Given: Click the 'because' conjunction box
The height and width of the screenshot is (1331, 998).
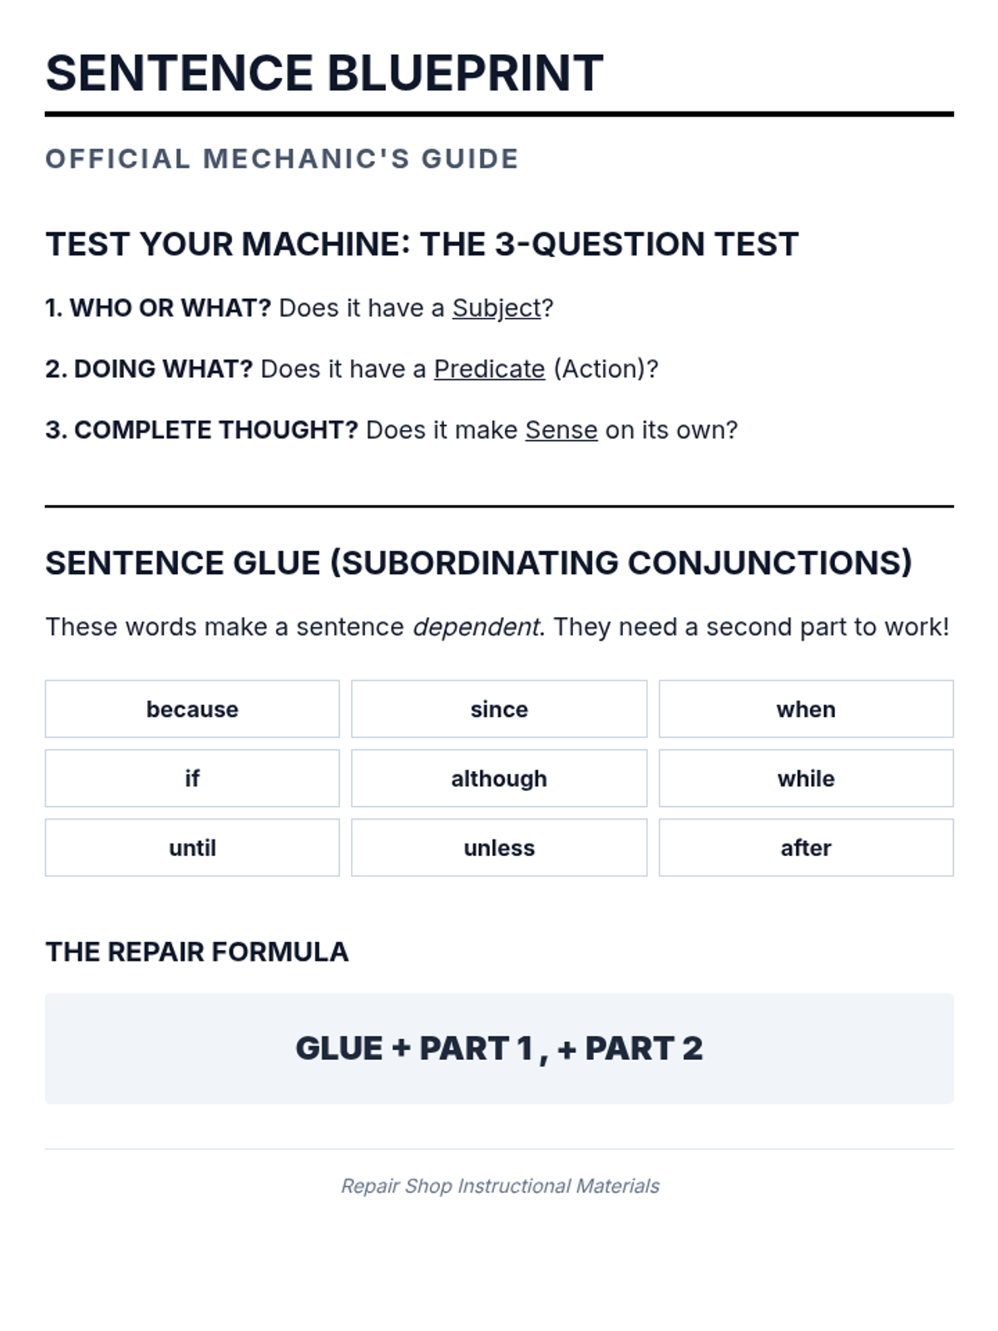Looking at the screenshot, I should pyautogui.click(x=192, y=709).
